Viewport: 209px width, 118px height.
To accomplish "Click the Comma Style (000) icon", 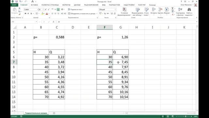I will pyautogui.click(x=108, y=13).
